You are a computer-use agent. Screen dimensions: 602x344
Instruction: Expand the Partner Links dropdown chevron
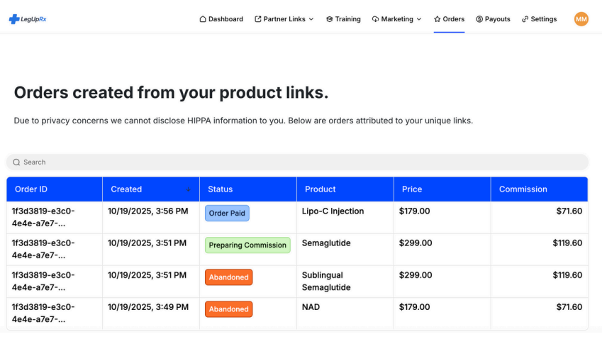coord(311,19)
